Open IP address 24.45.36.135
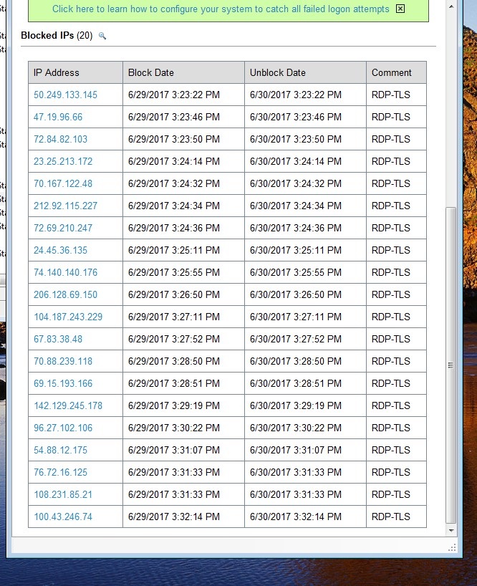The width and height of the screenshot is (477, 586). 60,251
